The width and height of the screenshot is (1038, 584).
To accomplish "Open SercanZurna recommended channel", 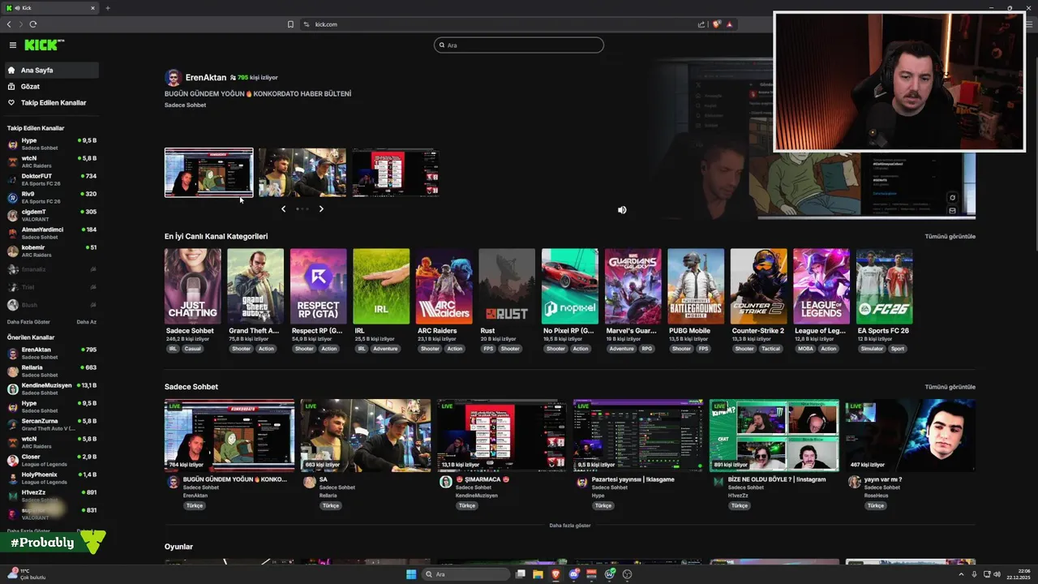I will coord(51,424).
